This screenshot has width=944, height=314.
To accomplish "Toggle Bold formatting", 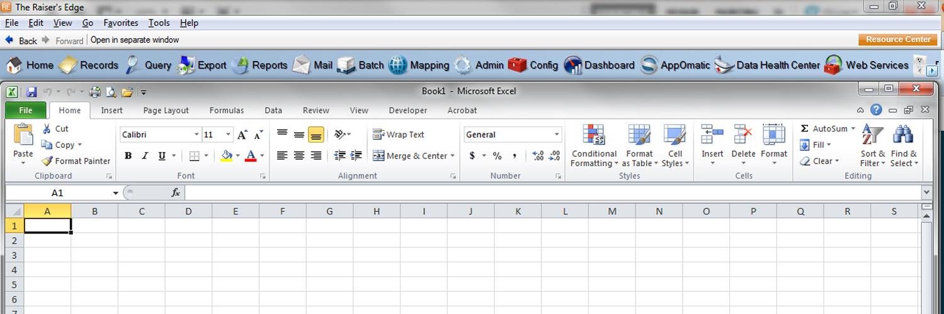I will coord(128,155).
